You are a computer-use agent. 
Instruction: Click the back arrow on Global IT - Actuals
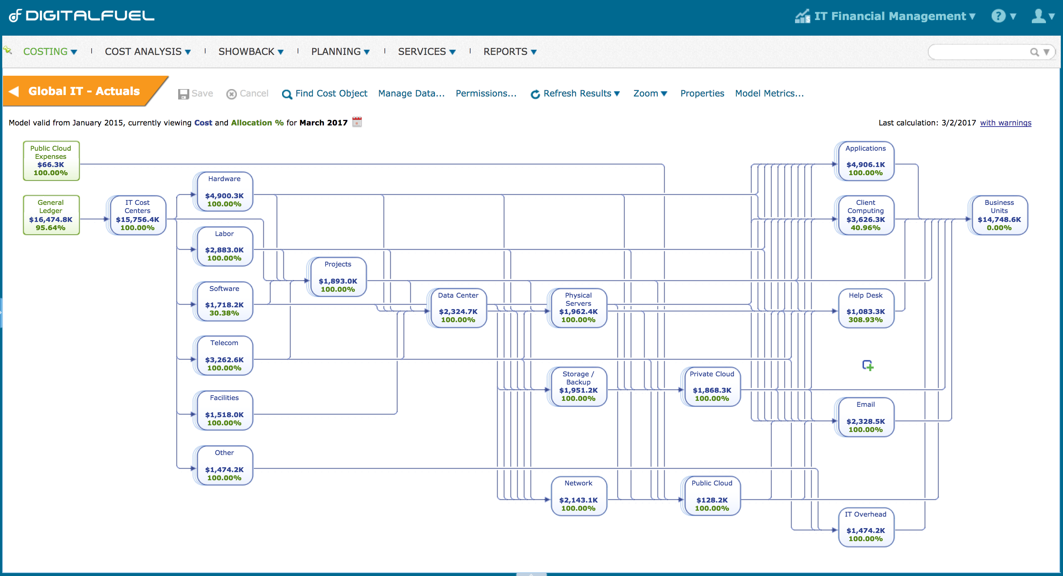tap(14, 91)
